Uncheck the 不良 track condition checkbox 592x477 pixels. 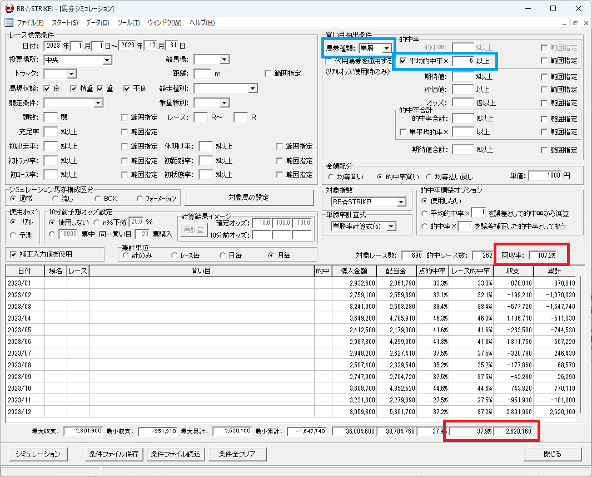[x=127, y=89]
